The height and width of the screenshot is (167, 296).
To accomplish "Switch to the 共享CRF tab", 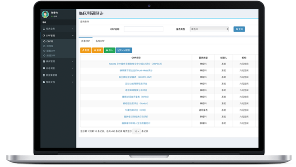I will coord(85,42).
